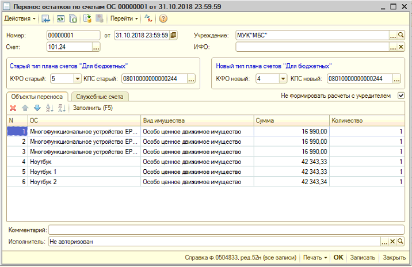Click the refresh document toolbar icon
Image resolution: width=412 pixels, height=267 pixels.
click(x=60, y=18)
